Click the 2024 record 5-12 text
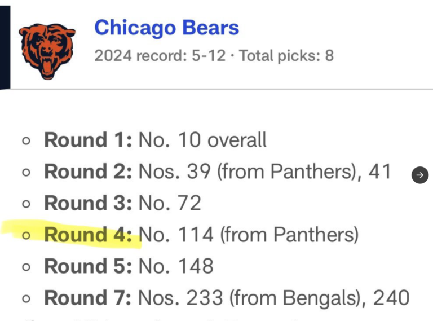The image size is (433, 321). [x=160, y=55]
